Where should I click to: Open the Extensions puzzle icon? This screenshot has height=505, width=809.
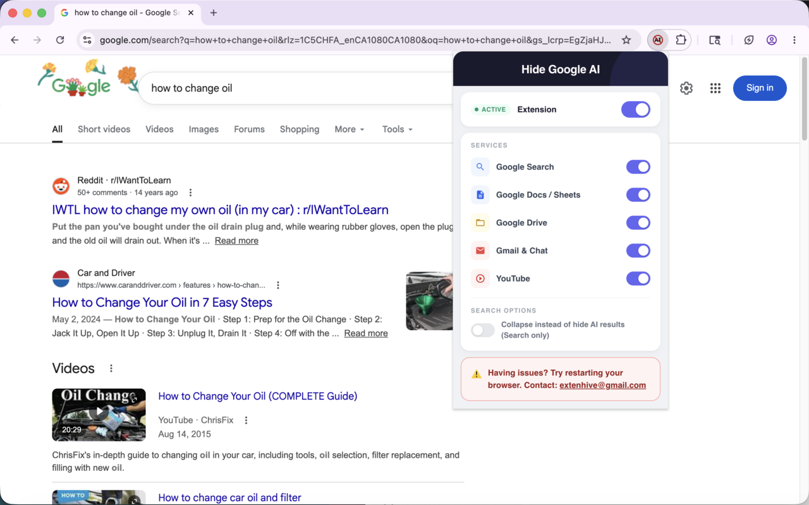click(x=681, y=40)
